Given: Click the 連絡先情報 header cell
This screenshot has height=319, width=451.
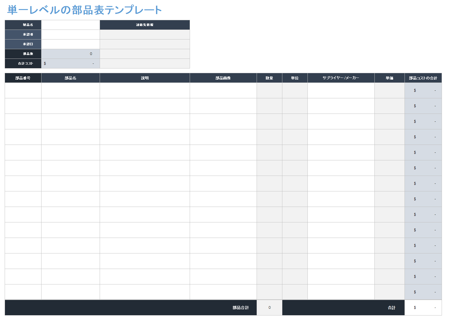Looking at the screenshot, I should pos(145,25).
